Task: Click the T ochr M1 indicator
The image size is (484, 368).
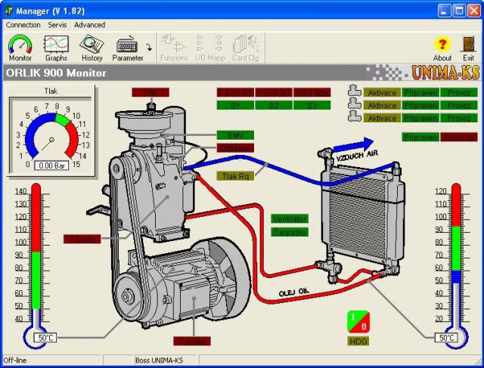Action: [235, 92]
